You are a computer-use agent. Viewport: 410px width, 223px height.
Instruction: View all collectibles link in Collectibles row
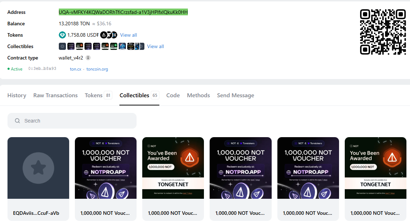pyautogui.click(x=155, y=46)
